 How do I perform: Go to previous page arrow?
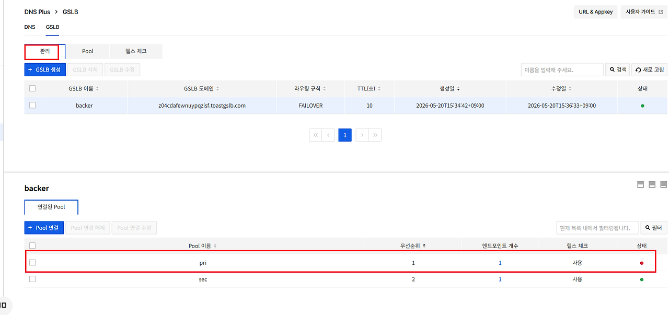328,135
